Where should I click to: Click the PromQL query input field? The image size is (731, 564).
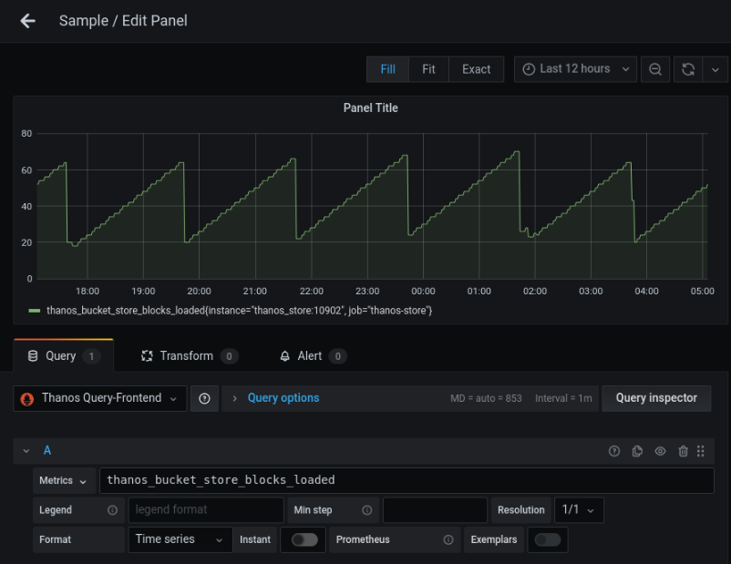pyautogui.click(x=407, y=480)
